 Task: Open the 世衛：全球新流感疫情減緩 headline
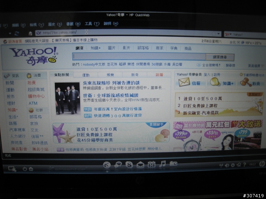[111, 95]
